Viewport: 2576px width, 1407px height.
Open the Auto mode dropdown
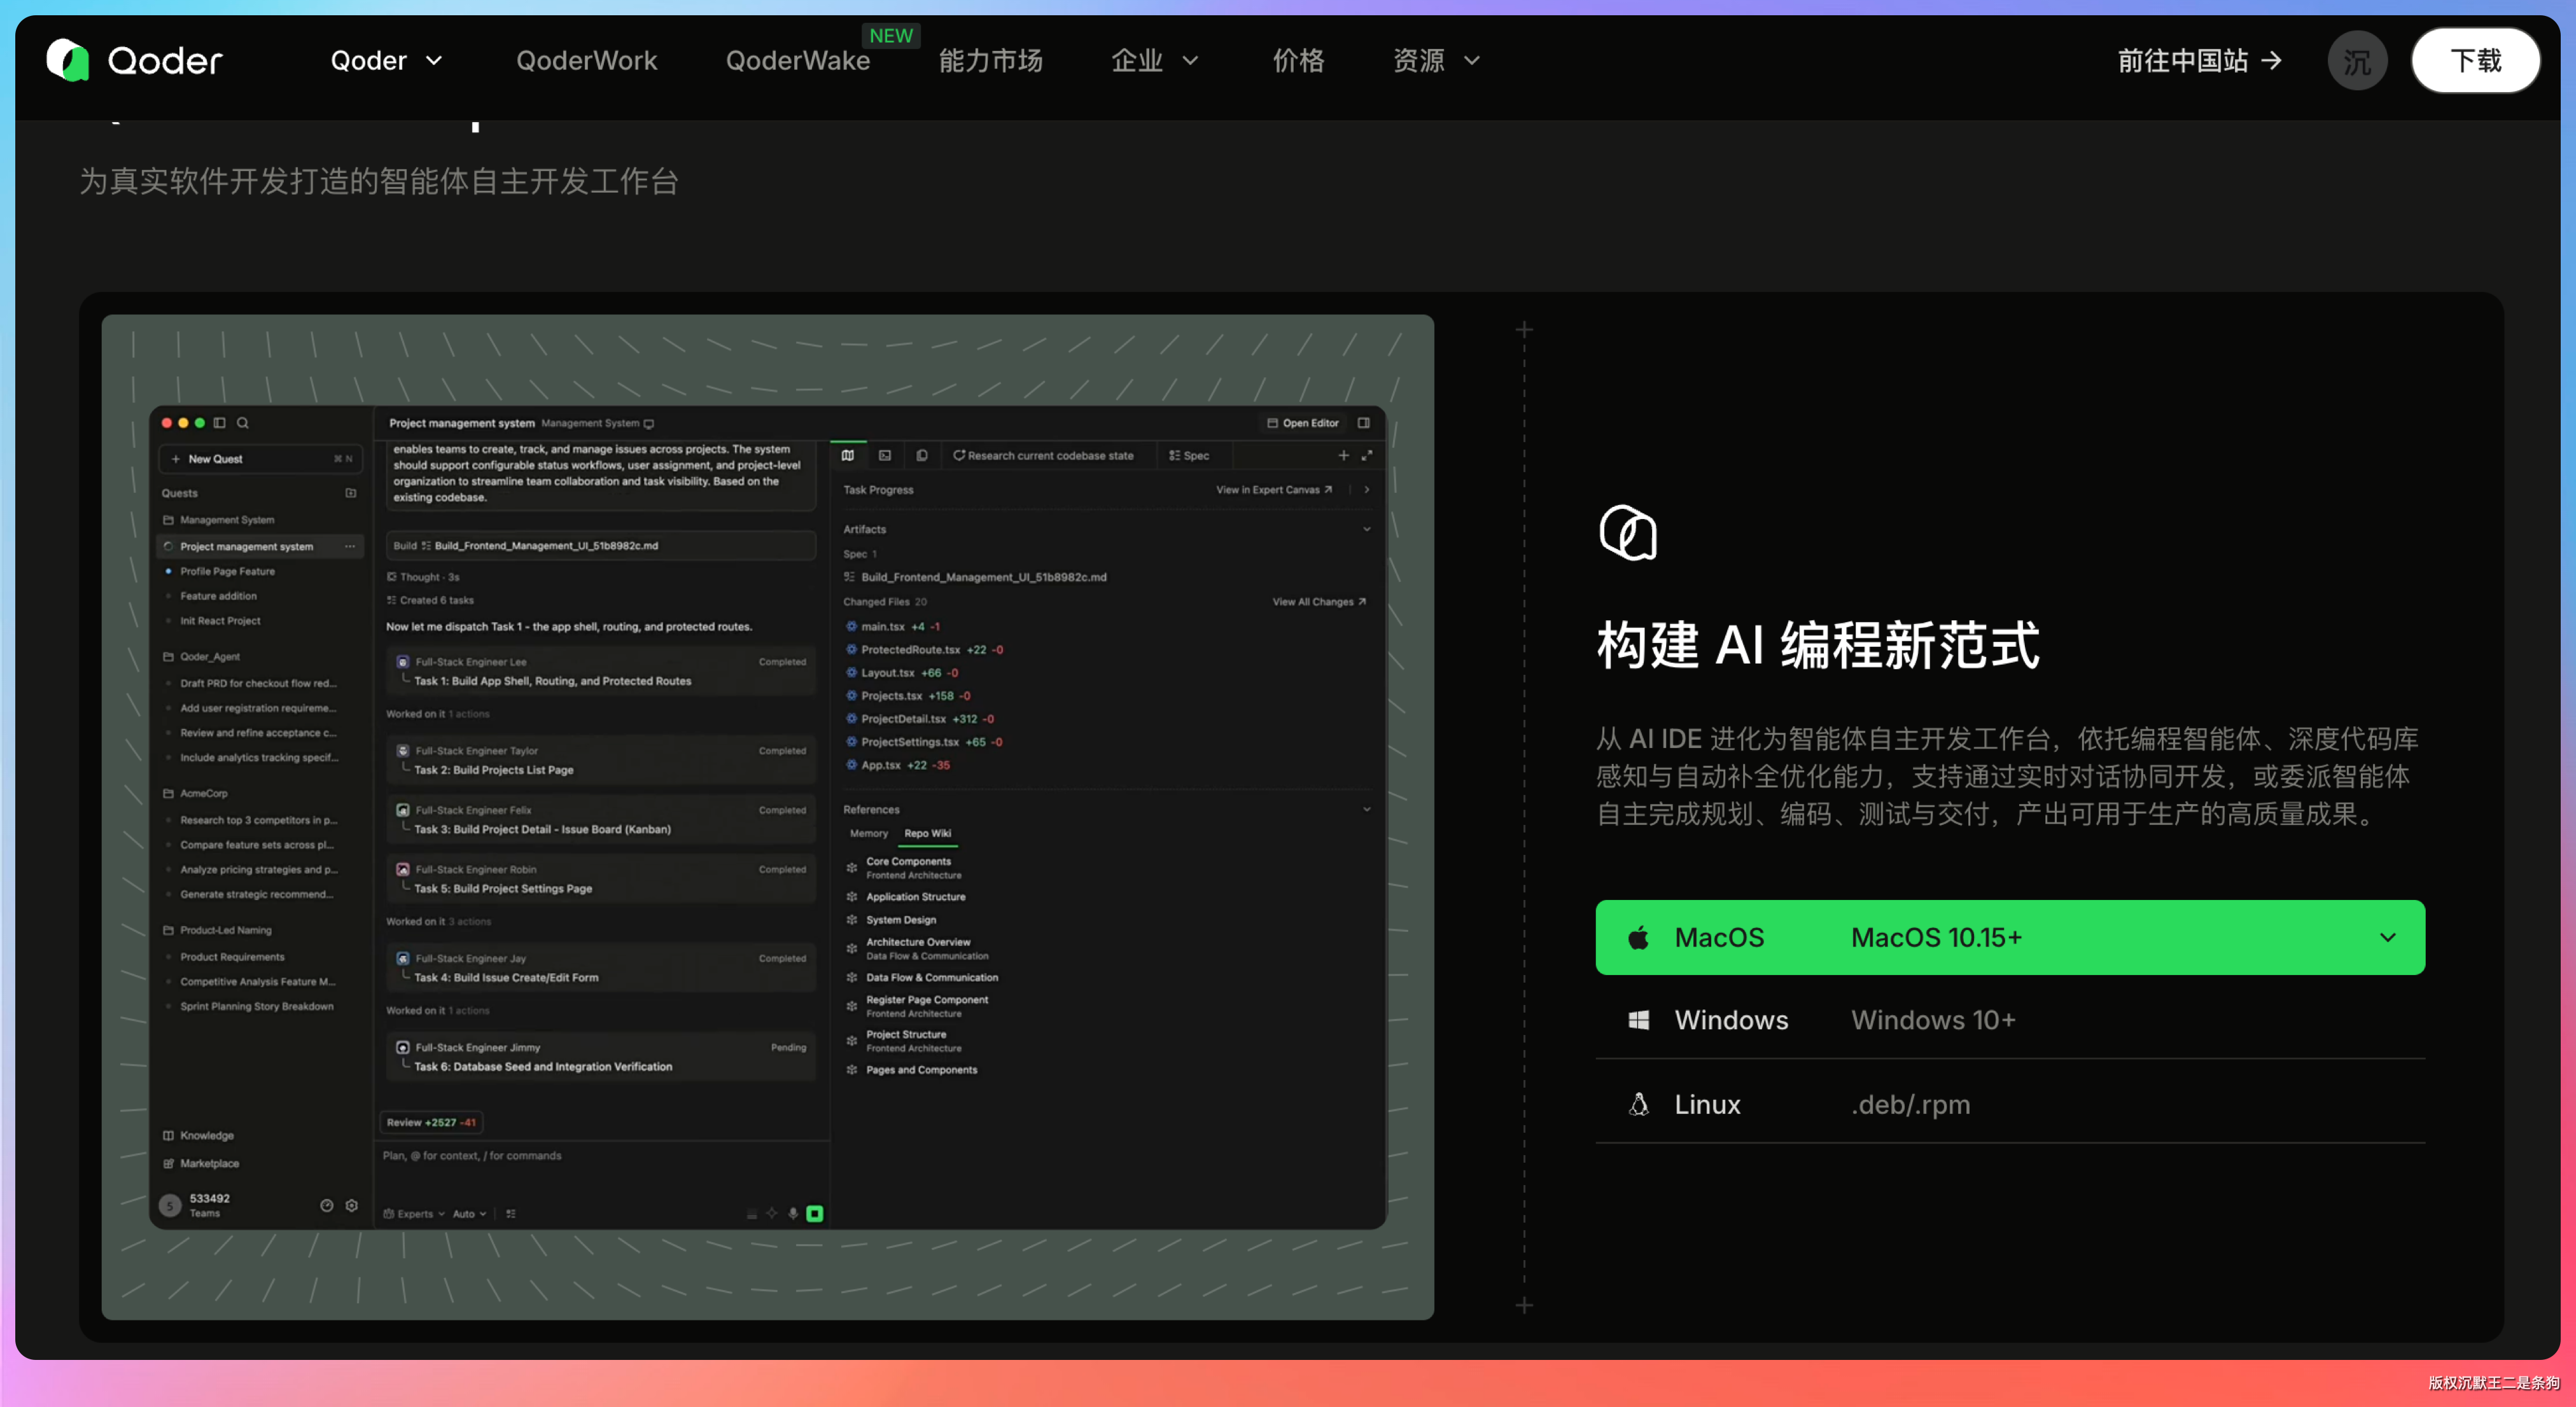[x=469, y=1214]
